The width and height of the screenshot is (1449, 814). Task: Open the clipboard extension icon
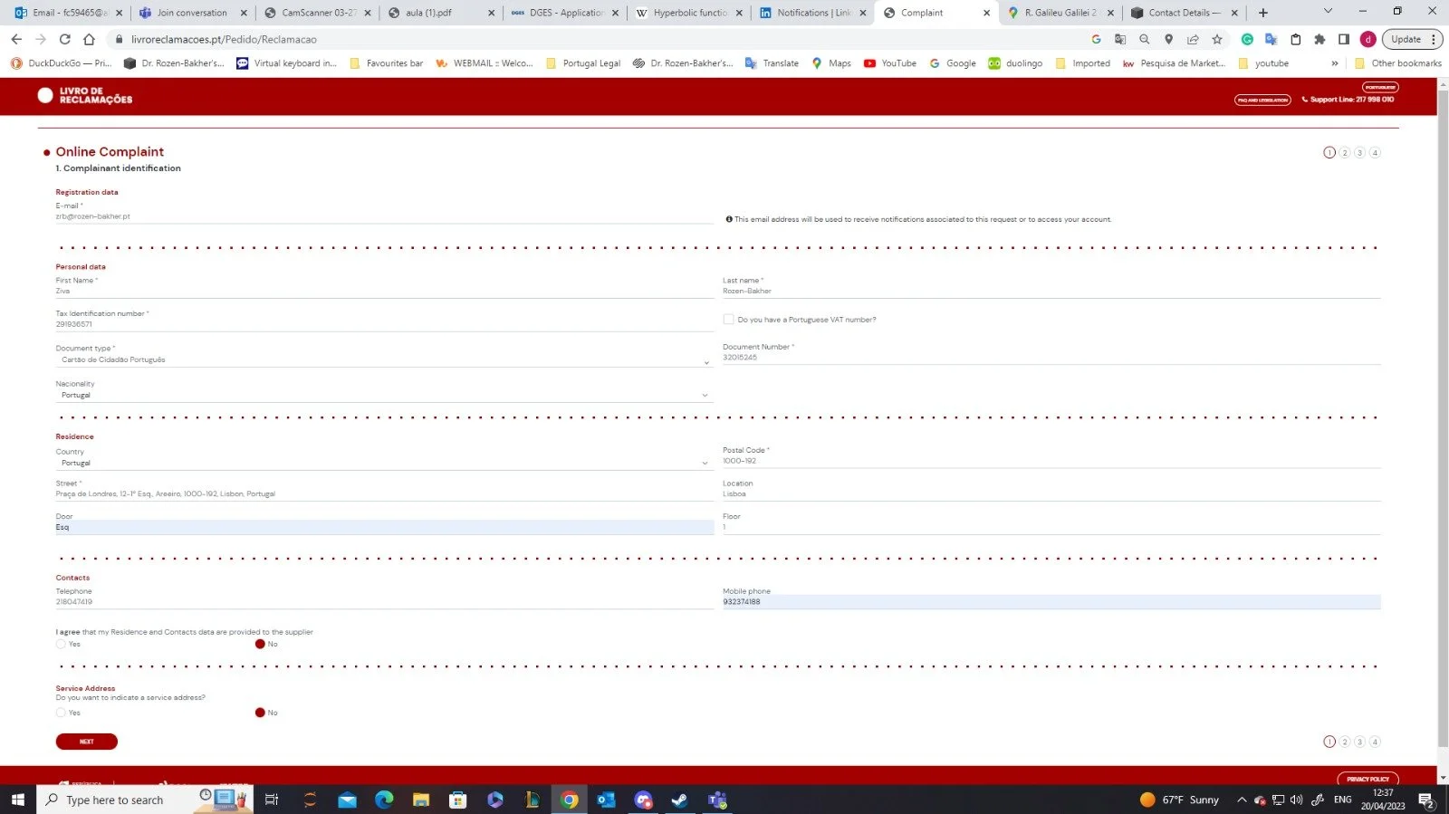pyautogui.click(x=1295, y=40)
